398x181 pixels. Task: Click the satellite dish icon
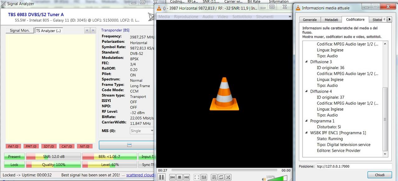click(151, 17)
